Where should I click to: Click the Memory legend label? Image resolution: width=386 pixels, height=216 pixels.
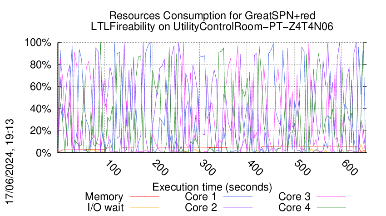104,196
